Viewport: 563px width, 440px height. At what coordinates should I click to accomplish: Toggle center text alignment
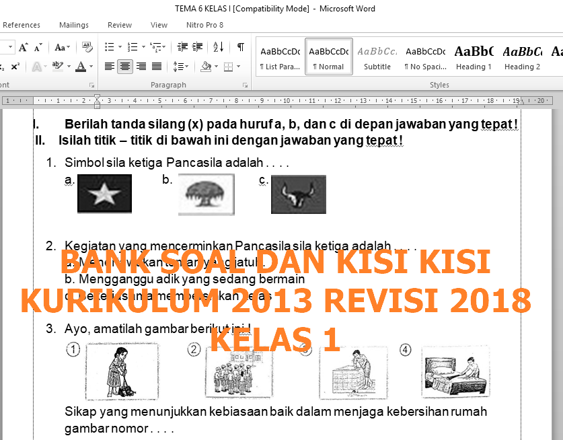point(124,65)
